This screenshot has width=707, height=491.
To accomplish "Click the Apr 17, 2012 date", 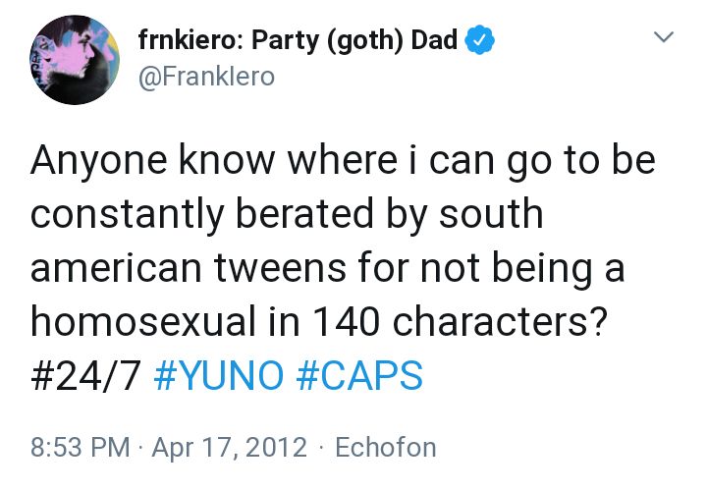I will click(x=230, y=447).
